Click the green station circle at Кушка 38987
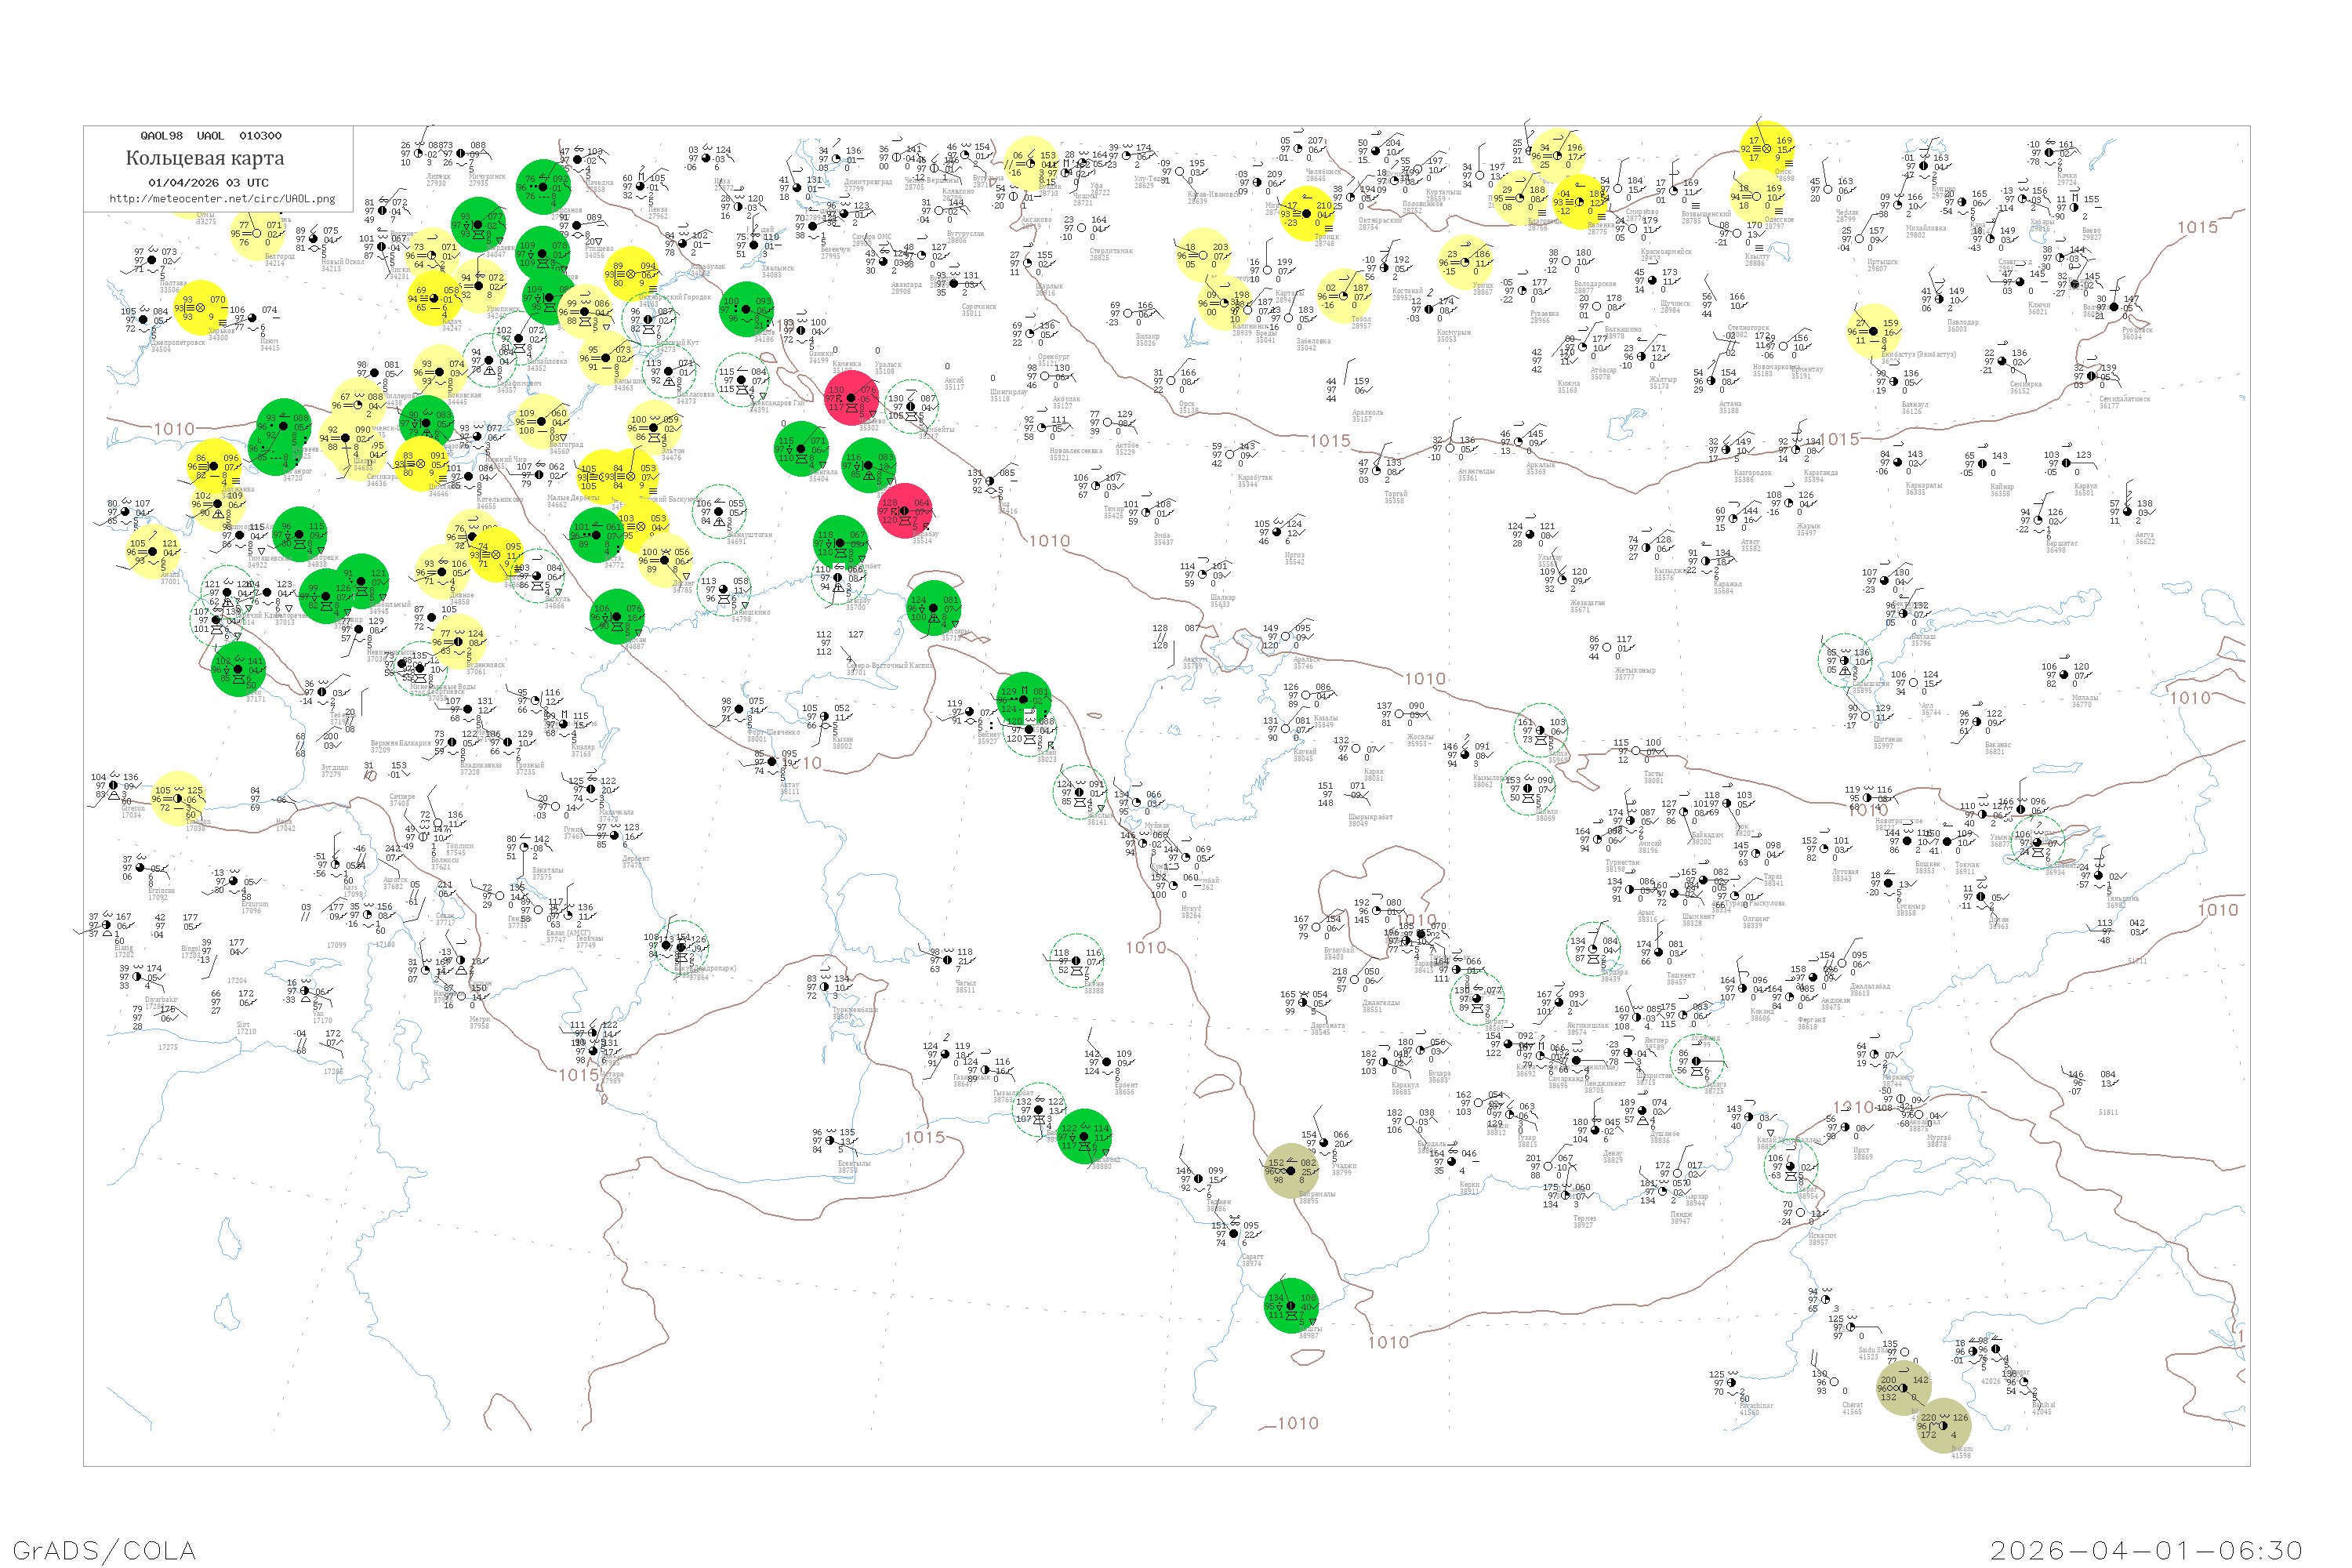The width and height of the screenshot is (2352, 1568). [1291, 1306]
